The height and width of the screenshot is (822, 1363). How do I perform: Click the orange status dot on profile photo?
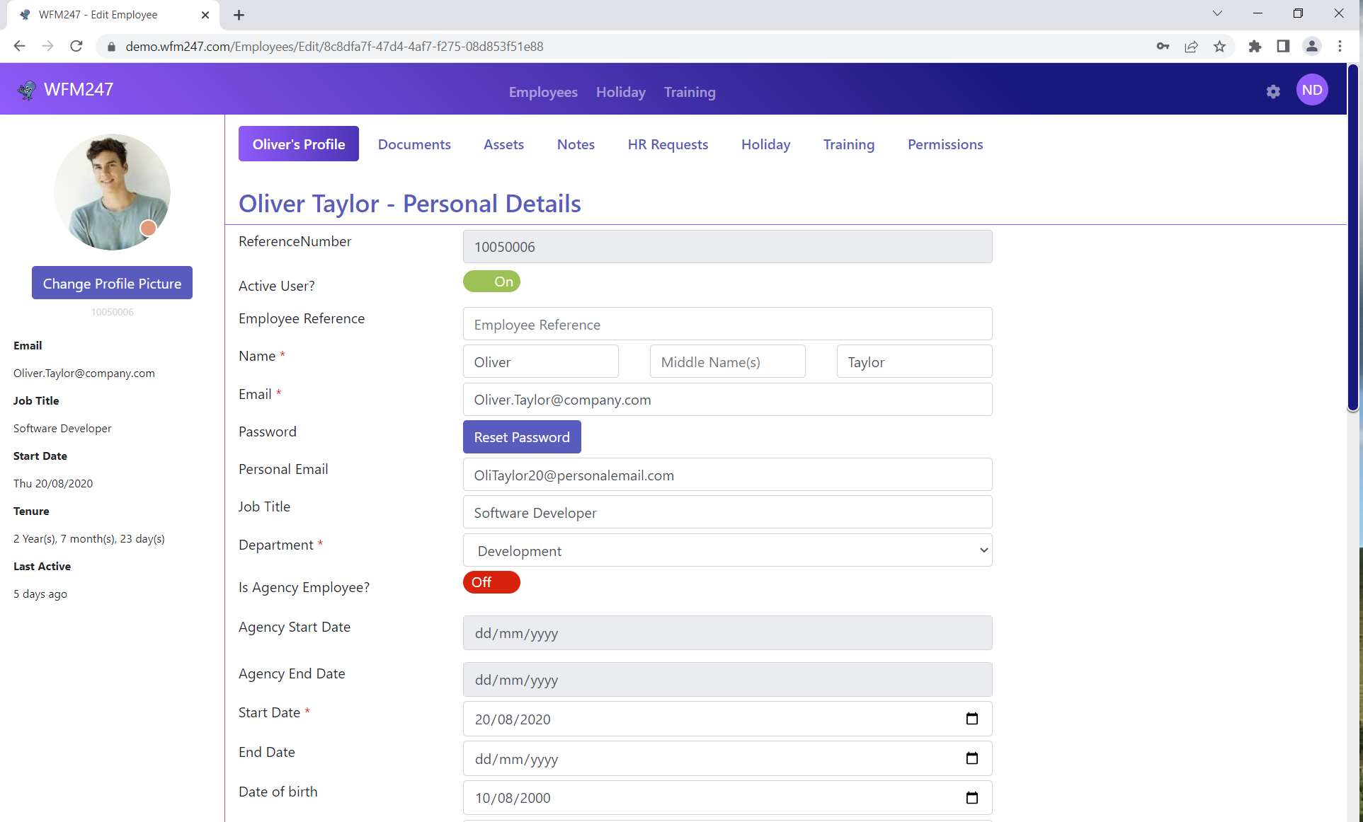click(x=148, y=228)
